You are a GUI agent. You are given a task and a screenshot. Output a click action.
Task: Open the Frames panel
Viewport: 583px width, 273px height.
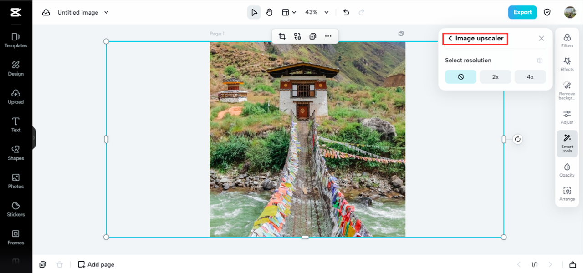click(16, 237)
